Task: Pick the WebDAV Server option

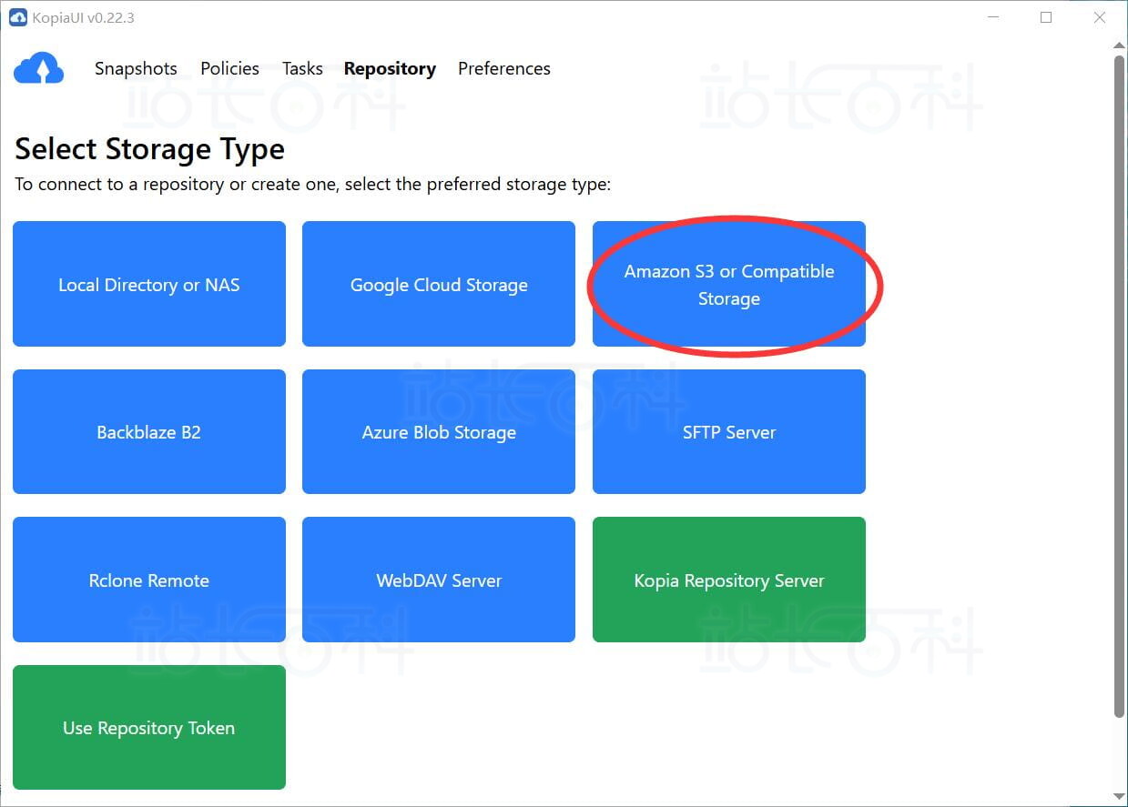Action: (x=439, y=580)
